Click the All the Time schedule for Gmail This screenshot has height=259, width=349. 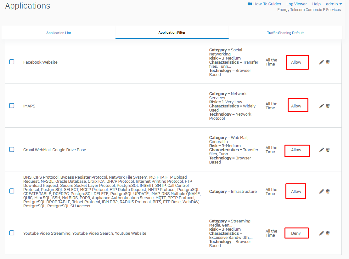coord(271,150)
